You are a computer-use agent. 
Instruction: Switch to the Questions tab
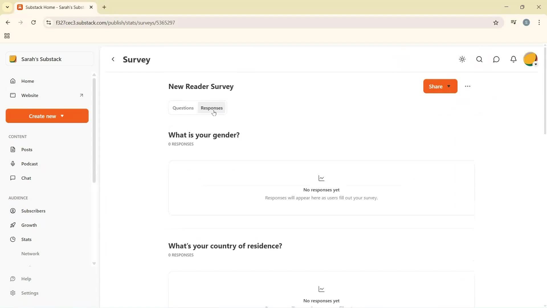(183, 108)
